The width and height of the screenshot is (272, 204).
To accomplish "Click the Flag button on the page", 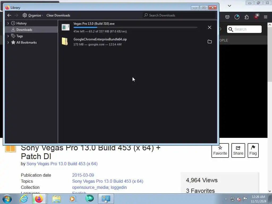I will [253, 150].
